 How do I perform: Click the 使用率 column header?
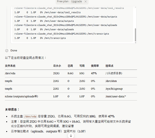(x=95, y=66)
